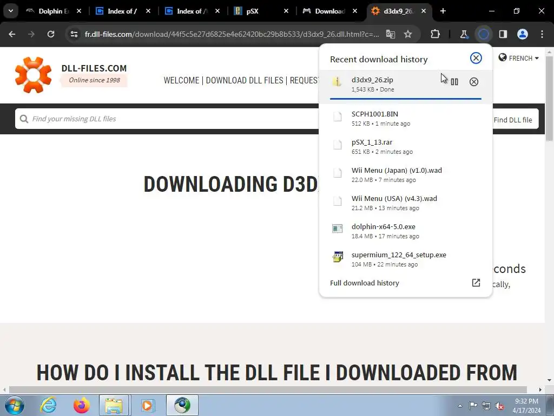Image resolution: width=554 pixels, height=416 pixels.
Task: Open Windows Explorer from taskbar
Action: [x=114, y=405]
